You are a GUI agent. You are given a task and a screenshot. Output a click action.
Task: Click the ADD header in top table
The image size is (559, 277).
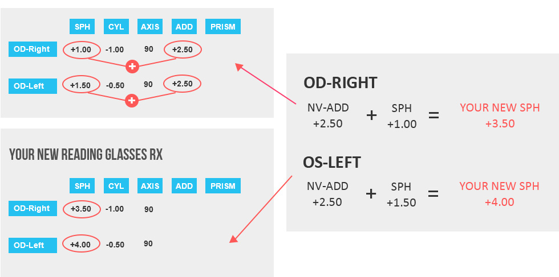tap(184, 27)
